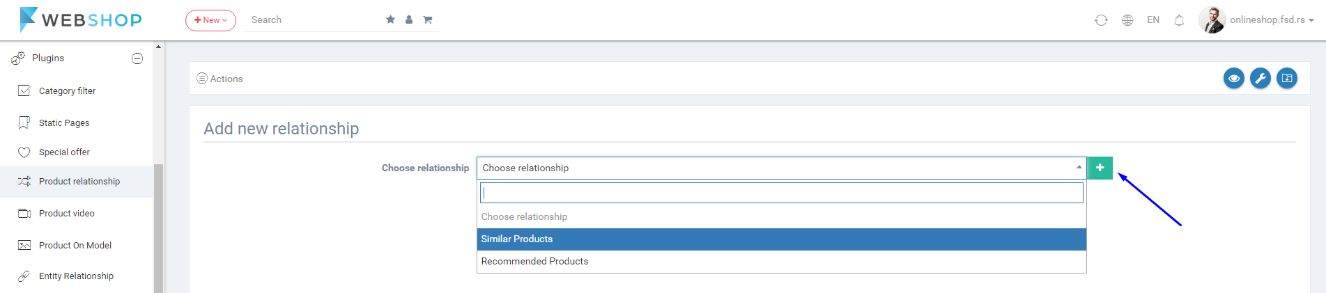Collapse the Plugins section
The image size is (1326, 293).
click(137, 58)
